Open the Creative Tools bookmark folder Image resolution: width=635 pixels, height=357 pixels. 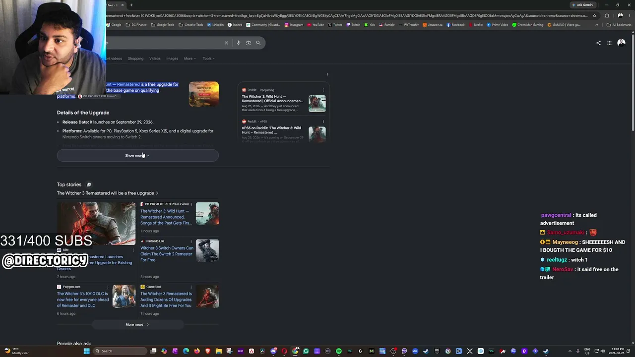(191, 25)
